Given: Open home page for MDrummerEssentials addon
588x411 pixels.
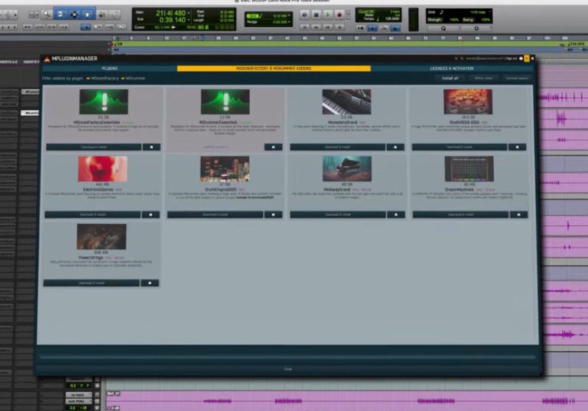Looking at the screenshot, I should point(273,147).
